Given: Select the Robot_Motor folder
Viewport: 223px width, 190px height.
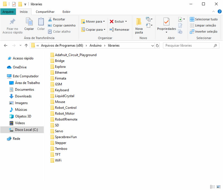Looking at the screenshot, I should pos(63,114).
